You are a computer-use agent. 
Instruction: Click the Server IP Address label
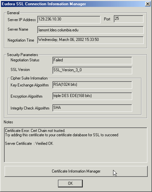22,20
